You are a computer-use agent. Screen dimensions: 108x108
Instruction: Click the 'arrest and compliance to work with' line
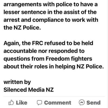(x=51, y=20)
